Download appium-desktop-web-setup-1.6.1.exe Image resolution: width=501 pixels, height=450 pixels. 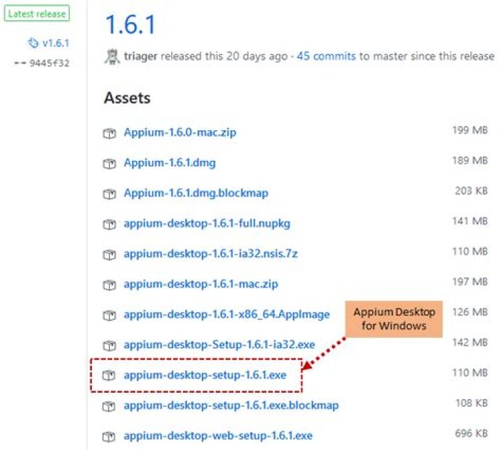[218, 435]
